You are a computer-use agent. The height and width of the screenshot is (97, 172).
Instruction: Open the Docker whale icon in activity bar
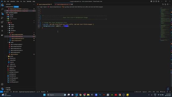(2, 35)
